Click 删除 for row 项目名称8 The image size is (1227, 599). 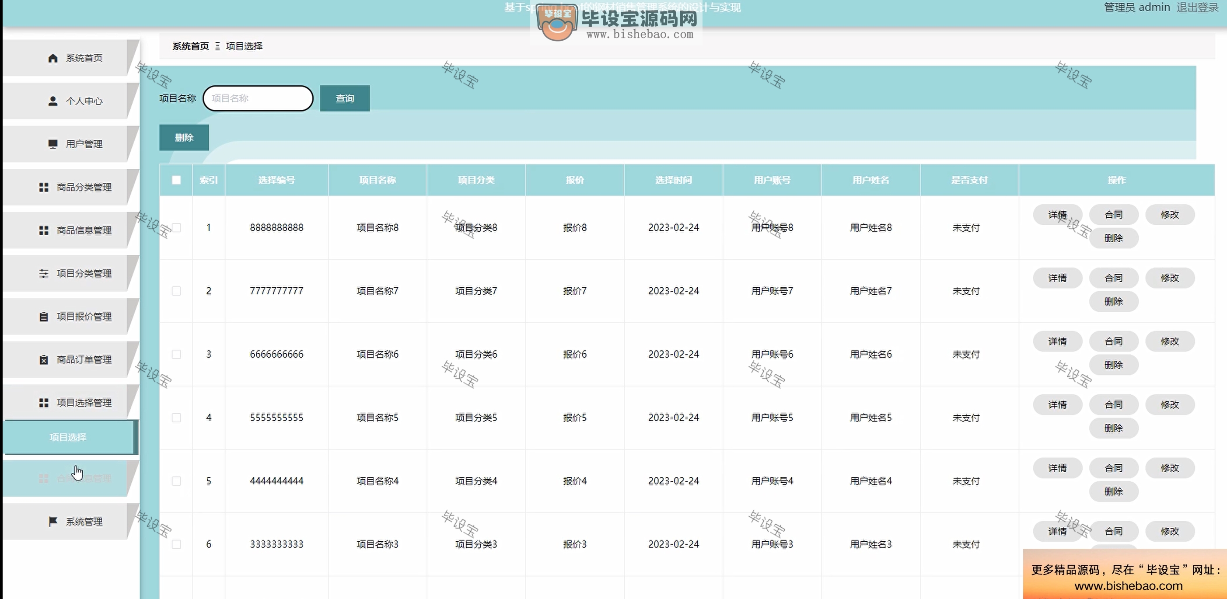[x=1114, y=238]
